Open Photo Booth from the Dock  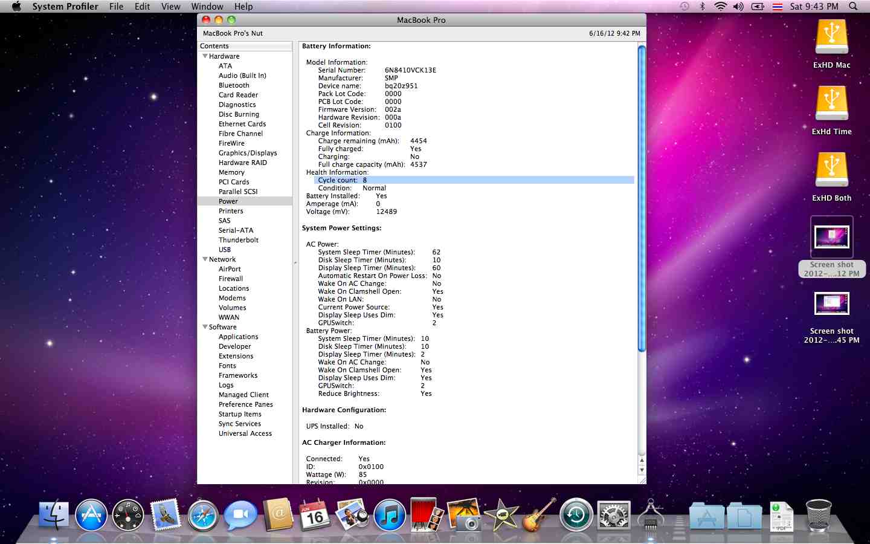427,514
